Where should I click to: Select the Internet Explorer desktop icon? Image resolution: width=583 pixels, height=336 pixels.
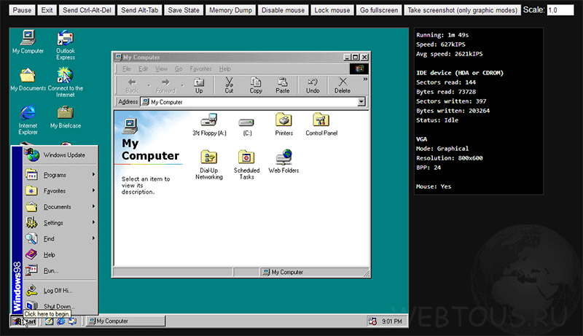tap(28, 120)
